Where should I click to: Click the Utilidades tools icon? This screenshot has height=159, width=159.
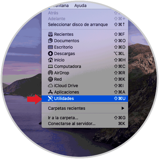coord(50,98)
